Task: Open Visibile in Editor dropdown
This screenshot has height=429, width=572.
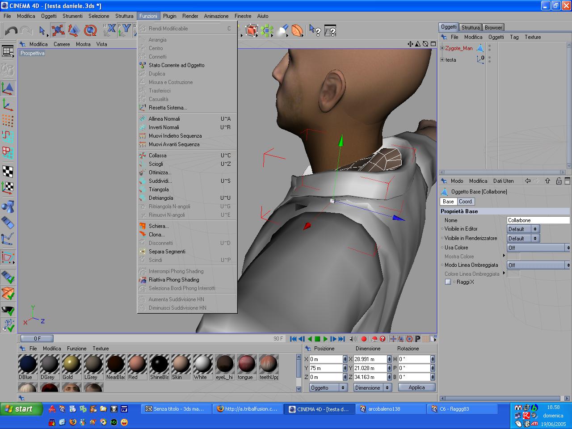Action: pyautogui.click(x=523, y=229)
